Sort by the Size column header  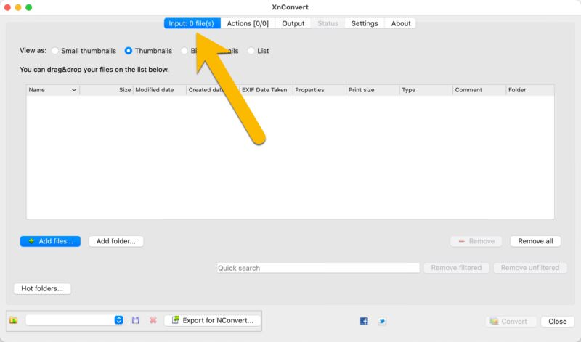(x=106, y=90)
